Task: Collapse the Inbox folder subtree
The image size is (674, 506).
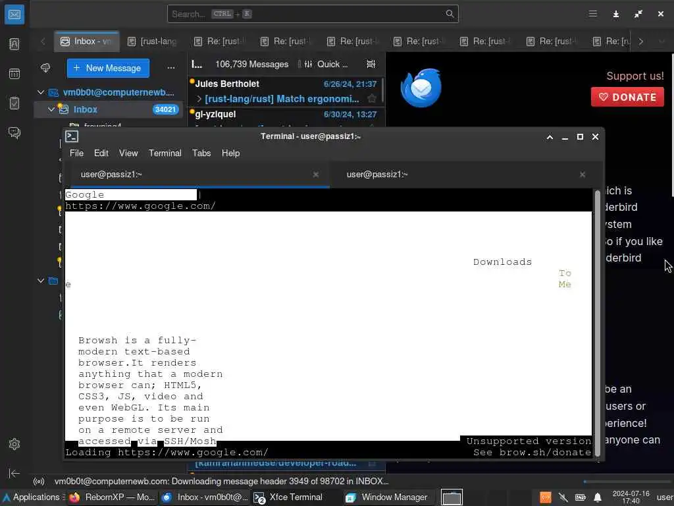Action: pyautogui.click(x=51, y=109)
